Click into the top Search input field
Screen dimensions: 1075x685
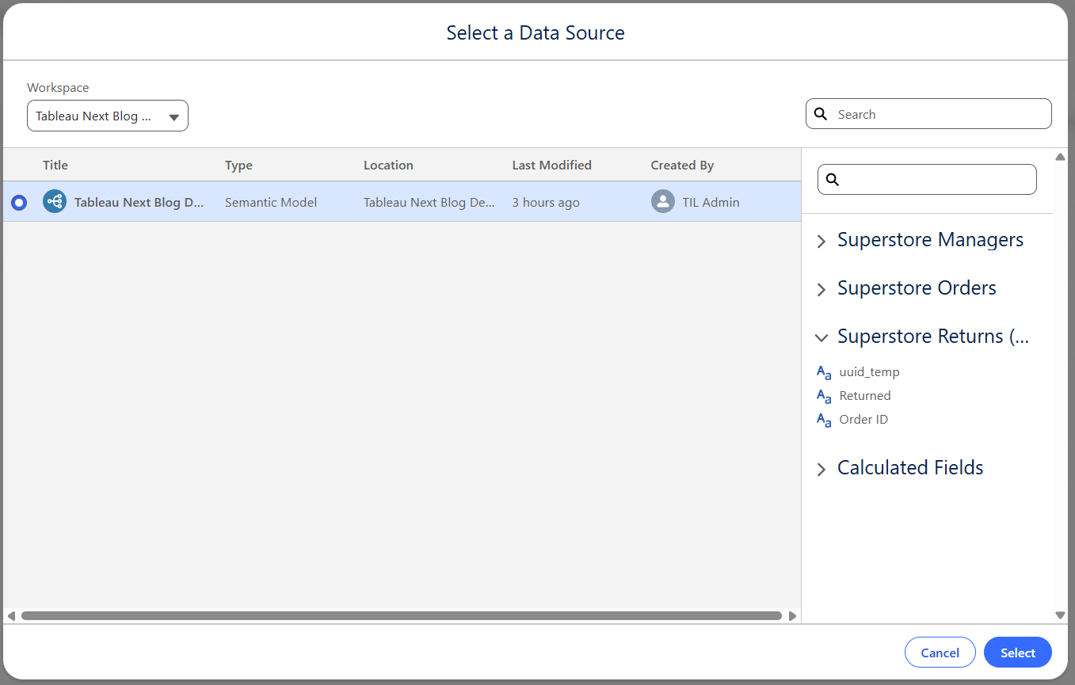click(x=928, y=114)
